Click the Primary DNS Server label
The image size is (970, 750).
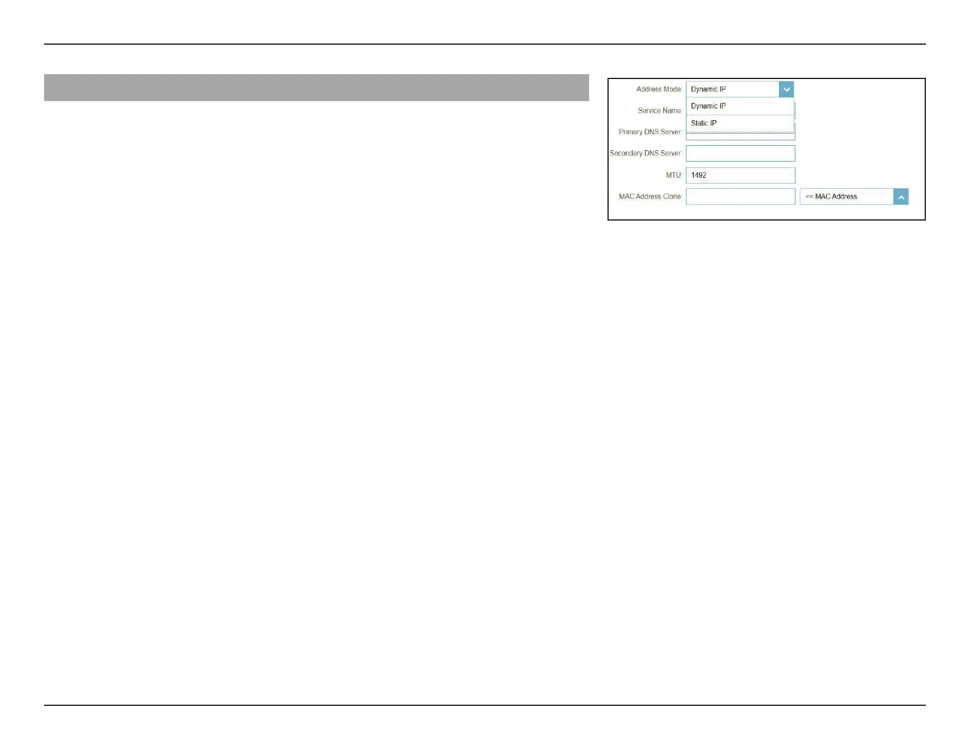point(649,132)
